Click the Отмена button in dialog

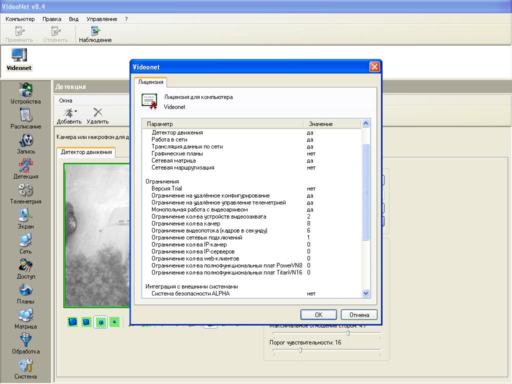[359, 315]
